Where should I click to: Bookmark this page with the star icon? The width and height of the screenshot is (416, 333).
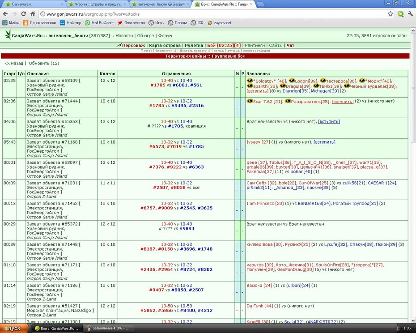pyautogui.click(x=390, y=14)
